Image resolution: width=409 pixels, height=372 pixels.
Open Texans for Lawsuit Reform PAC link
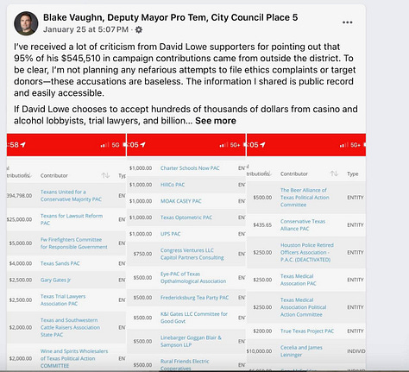pyautogui.click(x=72, y=219)
